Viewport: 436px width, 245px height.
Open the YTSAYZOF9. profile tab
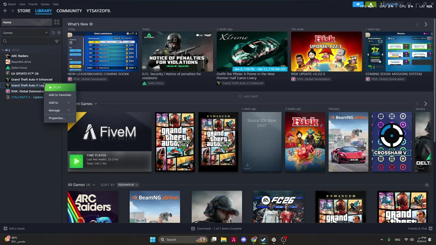[x=99, y=11]
